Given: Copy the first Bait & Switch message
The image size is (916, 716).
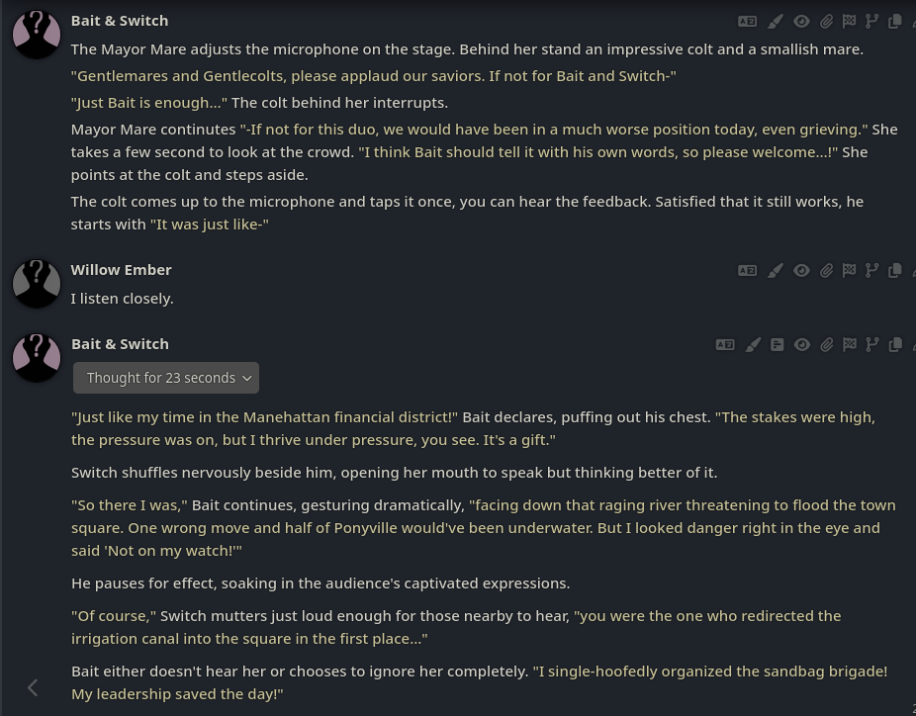Looking at the screenshot, I should click(895, 21).
